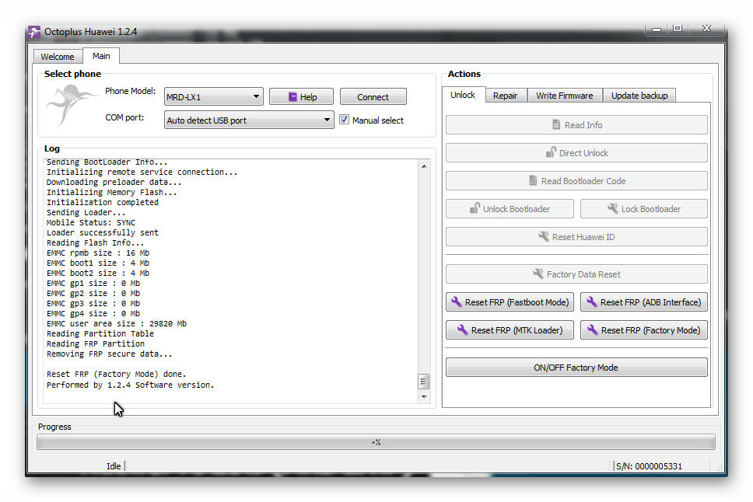Minimize the Octoplus Huawei window

pos(657,30)
